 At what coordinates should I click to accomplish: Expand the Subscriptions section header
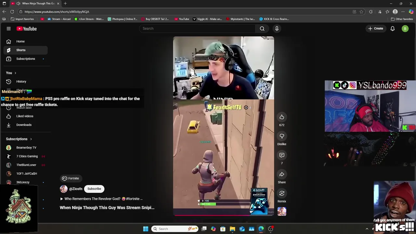[19, 139]
